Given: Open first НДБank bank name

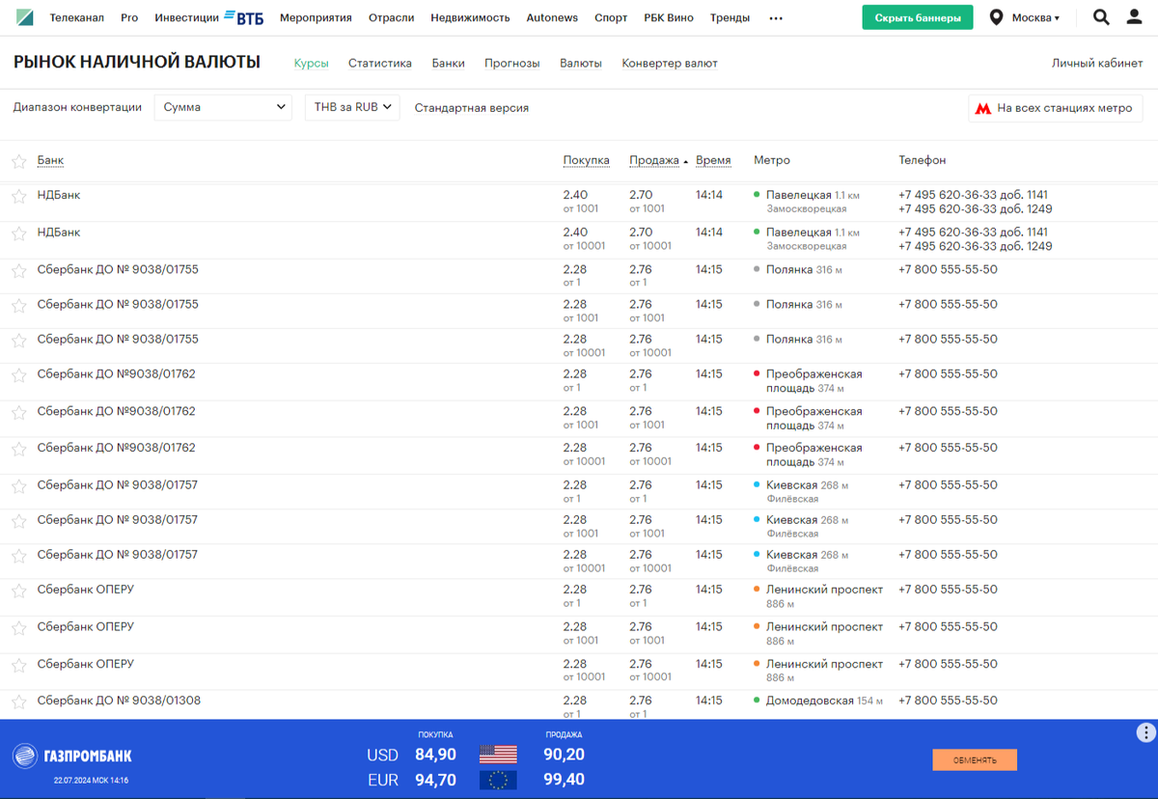Looking at the screenshot, I should [x=59, y=195].
